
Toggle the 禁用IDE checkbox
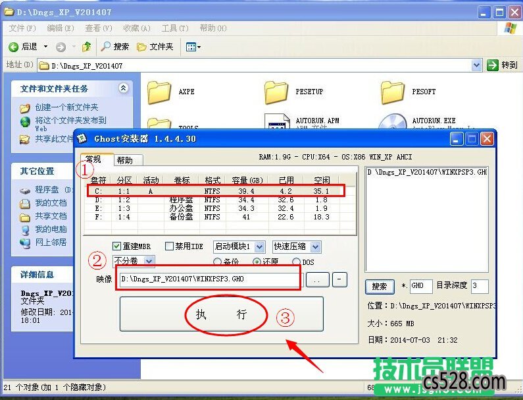point(169,246)
